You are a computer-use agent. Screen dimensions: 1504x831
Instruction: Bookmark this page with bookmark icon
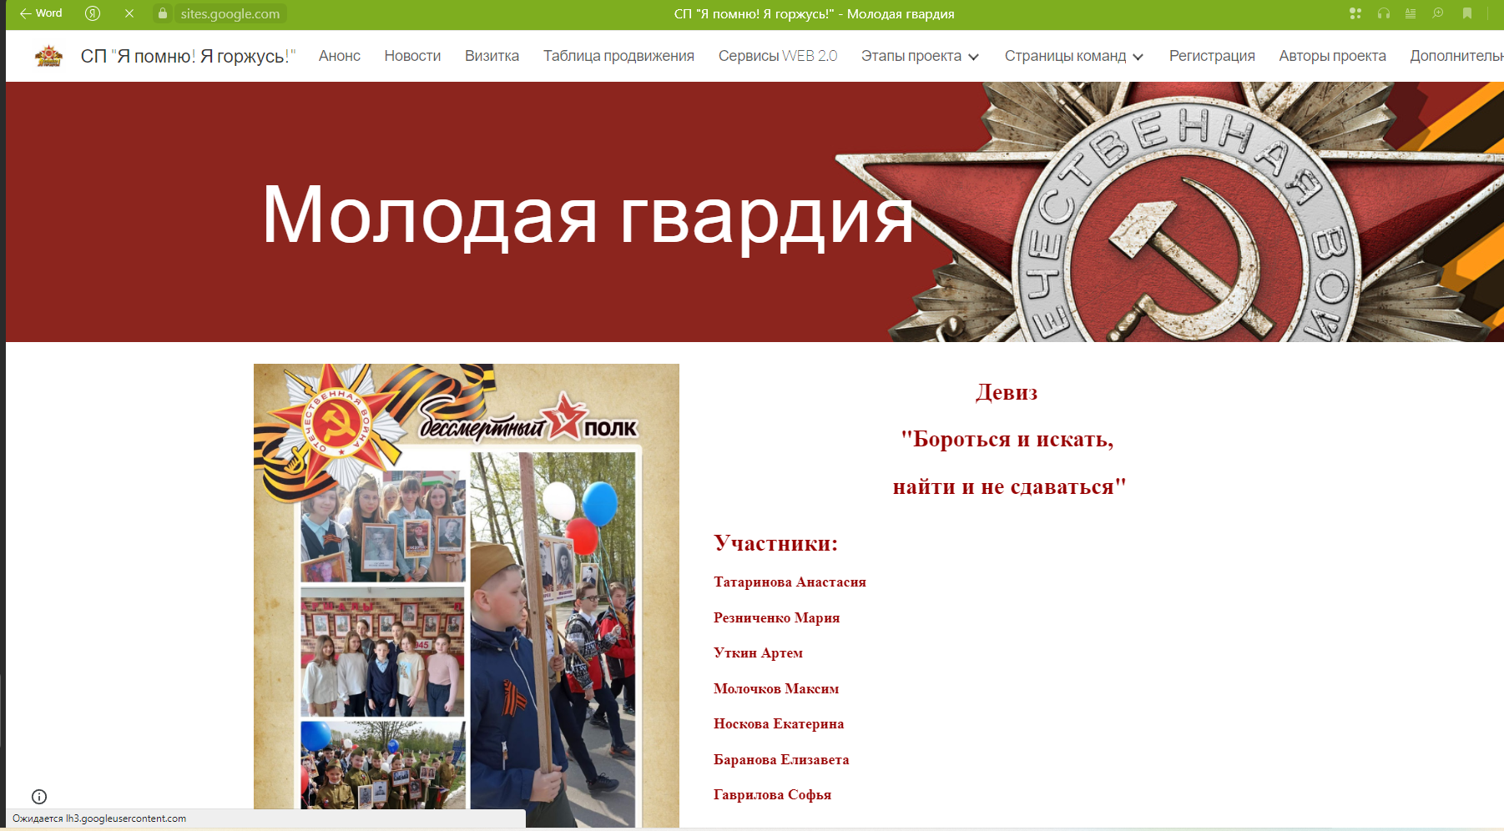coord(1466,13)
